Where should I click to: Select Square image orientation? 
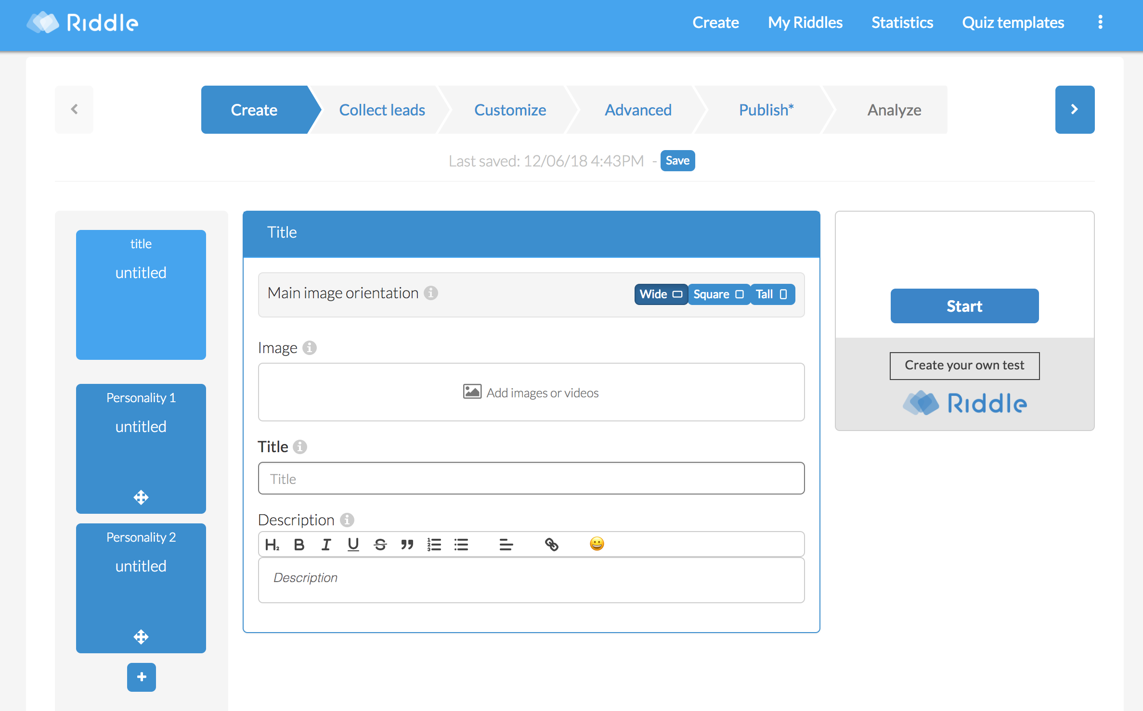coord(719,294)
